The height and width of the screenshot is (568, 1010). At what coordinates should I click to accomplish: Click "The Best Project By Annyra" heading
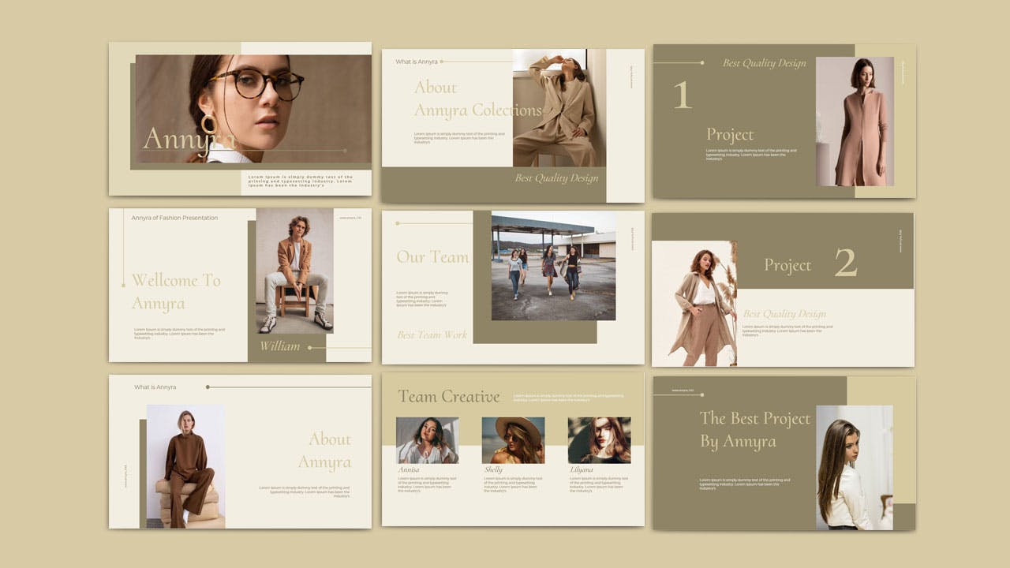[x=754, y=430]
